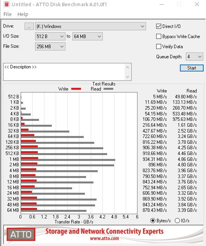
Task: Click the 606.90 MB/s write value
Action: click(x=155, y=193)
